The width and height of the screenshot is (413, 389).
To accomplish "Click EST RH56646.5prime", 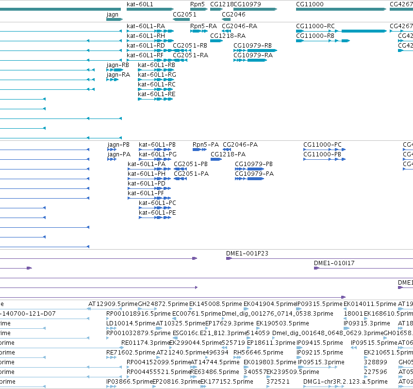I will tap(258, 353).
